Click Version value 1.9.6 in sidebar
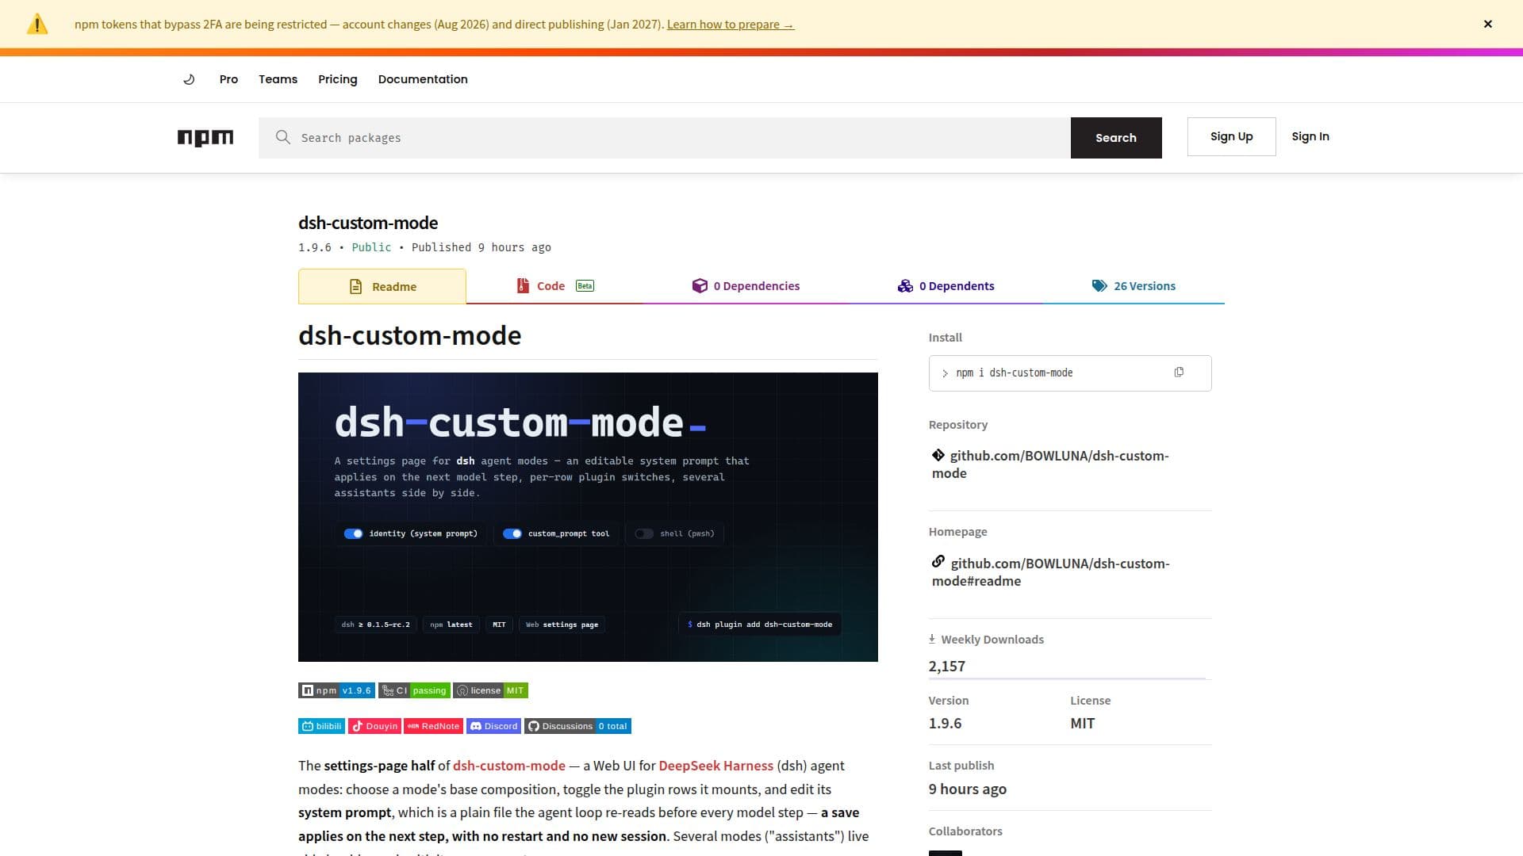The height and width of the screenshot is (856, 1523). [945, 724]
